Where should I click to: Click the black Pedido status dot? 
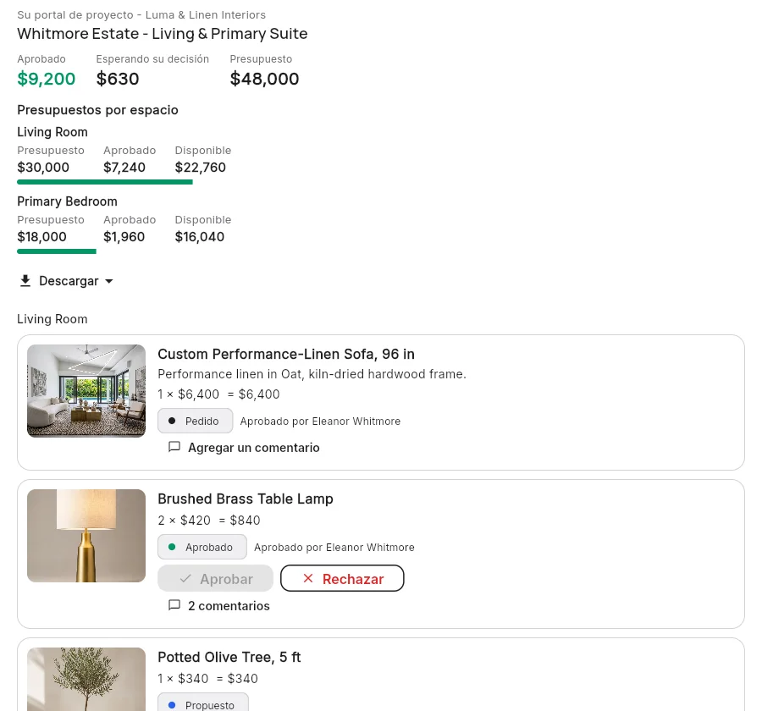click(x=172, y=421)
